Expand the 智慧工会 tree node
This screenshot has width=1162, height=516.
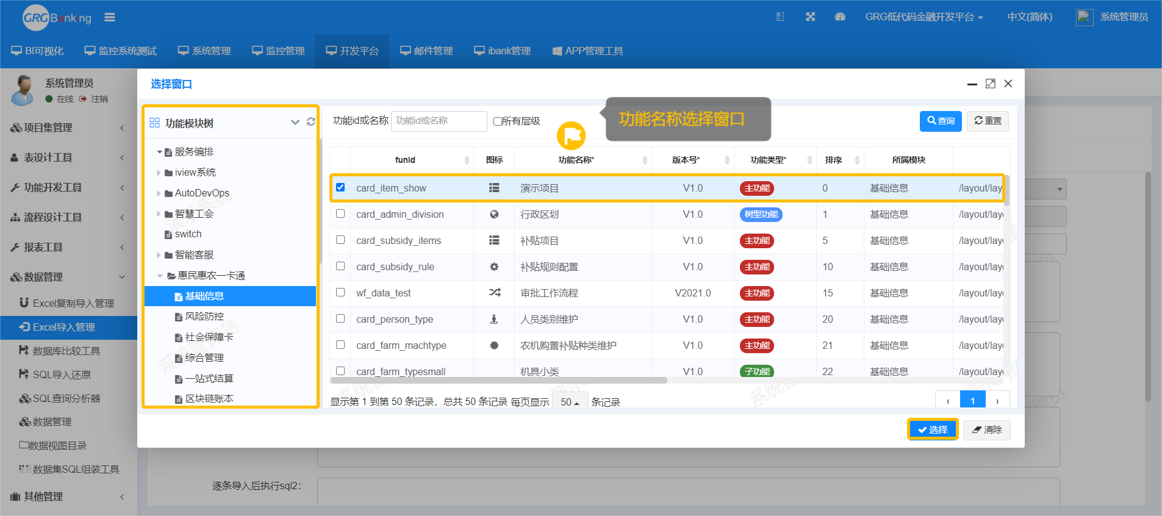(159, 214)
